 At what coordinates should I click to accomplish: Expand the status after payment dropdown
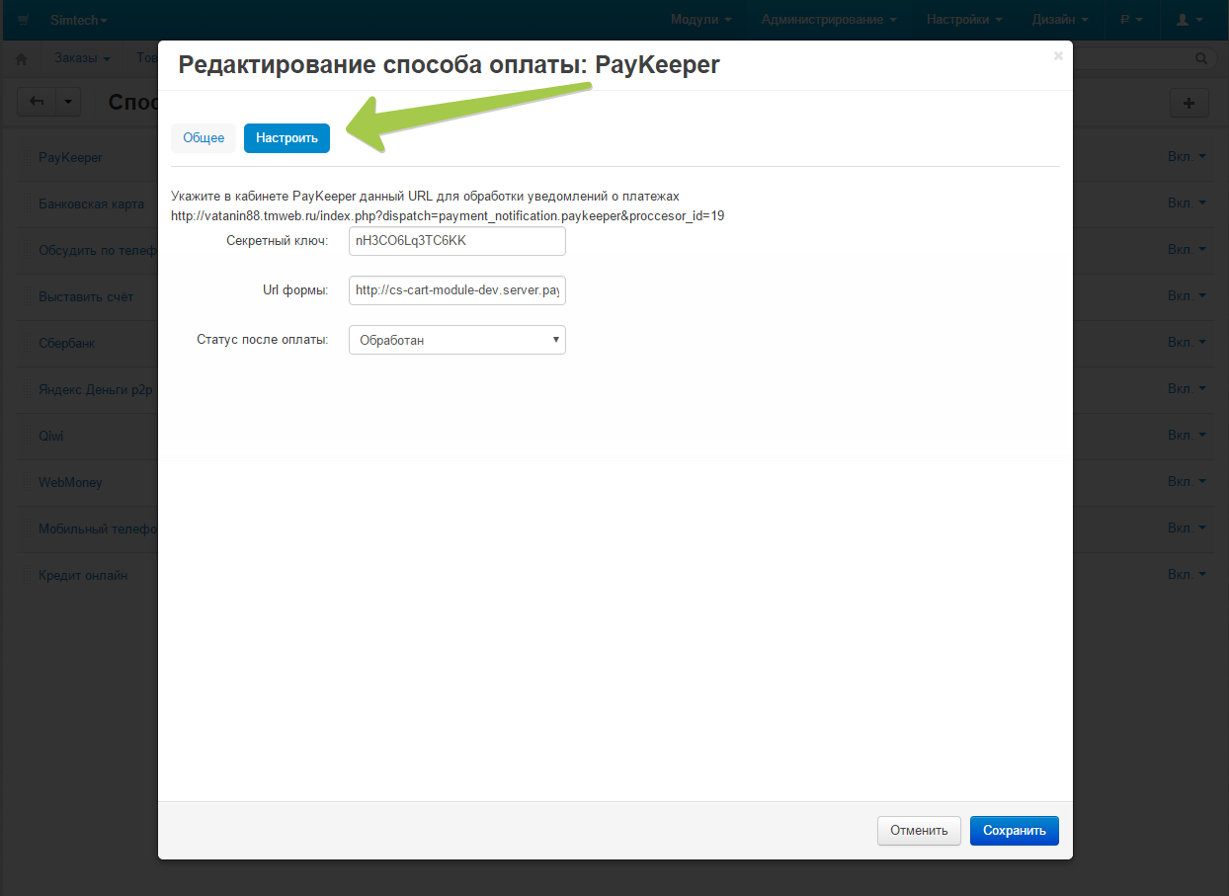456,340
